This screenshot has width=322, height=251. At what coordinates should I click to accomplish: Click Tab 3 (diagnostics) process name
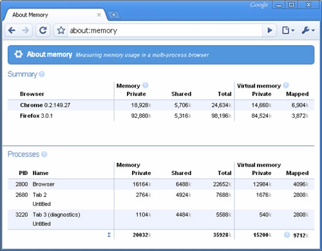(56, 215)
